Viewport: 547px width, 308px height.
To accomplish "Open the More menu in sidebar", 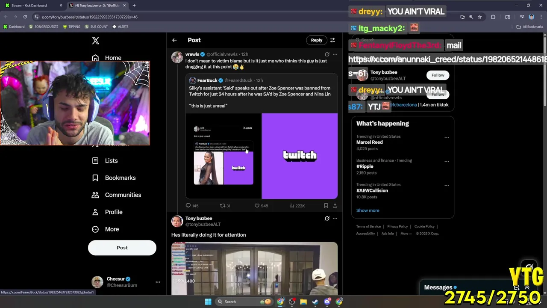I will tap(106, 229).
